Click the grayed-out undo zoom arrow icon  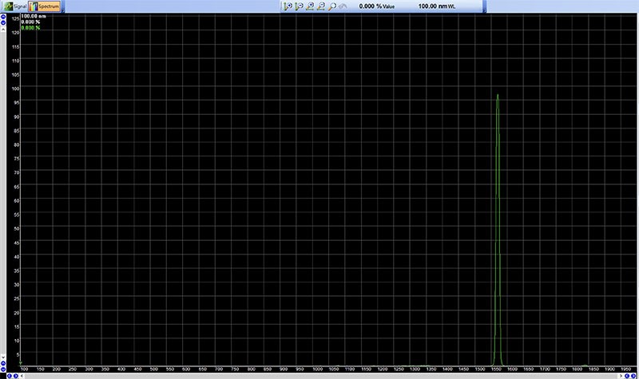[343, 6]
